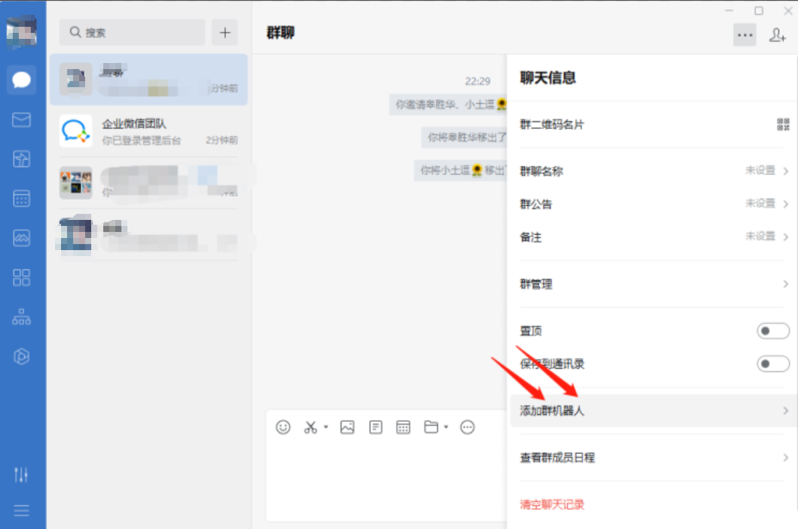Image resolution: width=798 pixels, height=529 pixels.
Task: Open the notes icon in the message toolbar
Action: (x=375, y=427)
